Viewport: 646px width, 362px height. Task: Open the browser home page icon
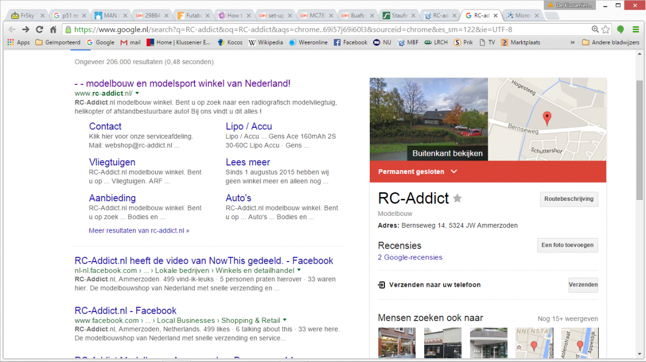pyautogui.click(x=53, y=30)
